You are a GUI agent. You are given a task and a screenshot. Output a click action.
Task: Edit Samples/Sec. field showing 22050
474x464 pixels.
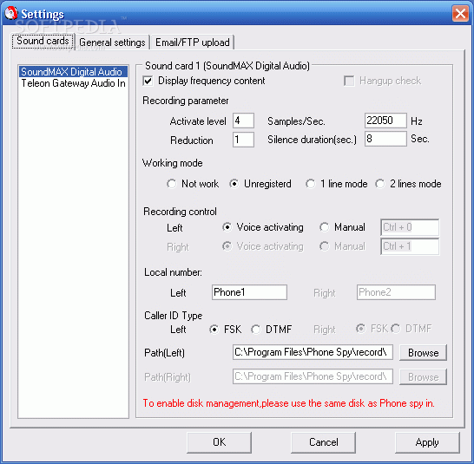click(x=385, y=121)
